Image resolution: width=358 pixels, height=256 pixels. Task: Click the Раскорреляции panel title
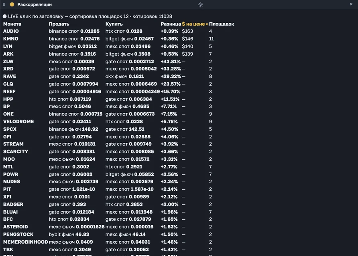pyautogui.click(x=35, y=4)
